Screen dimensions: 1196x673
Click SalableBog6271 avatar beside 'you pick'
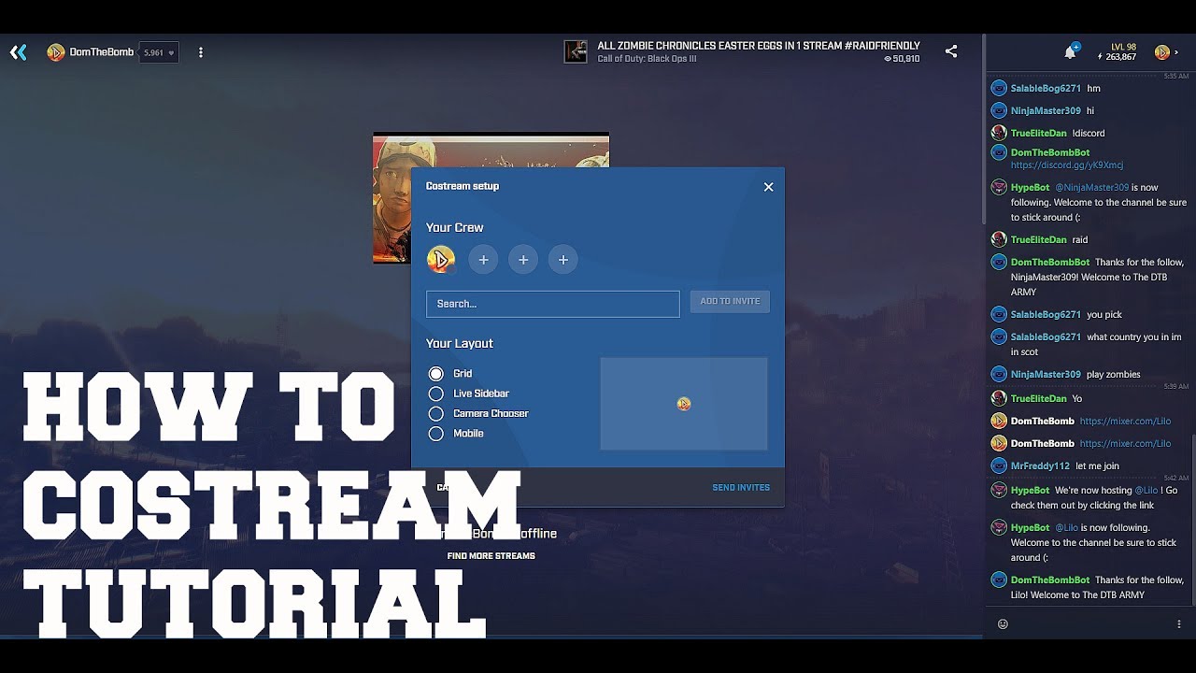(999, 314)
